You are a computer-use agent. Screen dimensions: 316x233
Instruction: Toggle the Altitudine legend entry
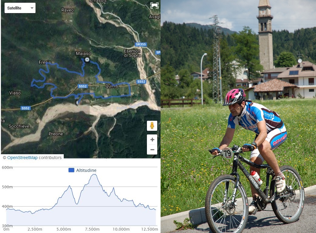[x=83, y=170]
